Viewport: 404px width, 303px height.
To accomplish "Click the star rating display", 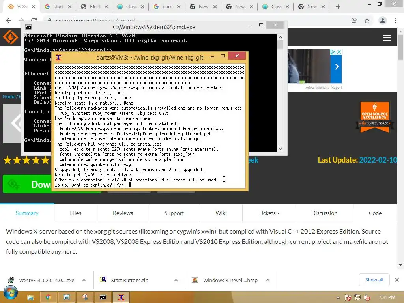I will point(26,160).
